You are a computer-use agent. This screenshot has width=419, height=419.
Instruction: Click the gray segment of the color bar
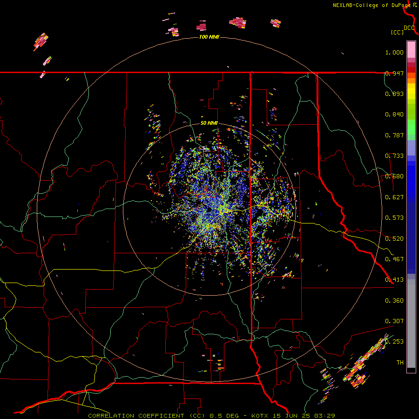(411, 324)
